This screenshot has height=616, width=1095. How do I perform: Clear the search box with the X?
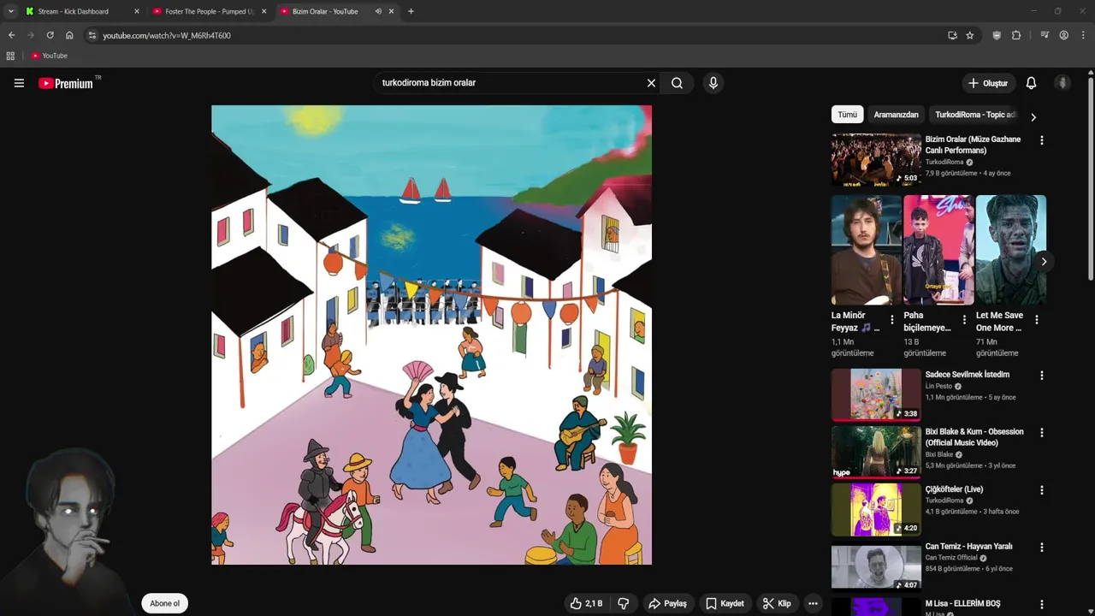[651, 83]
